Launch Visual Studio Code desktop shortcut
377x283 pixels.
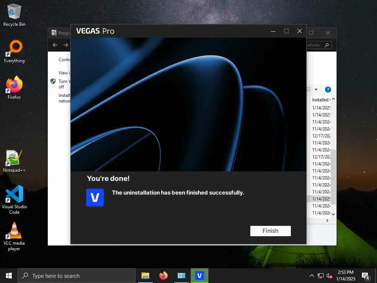(x=14, y=200)
